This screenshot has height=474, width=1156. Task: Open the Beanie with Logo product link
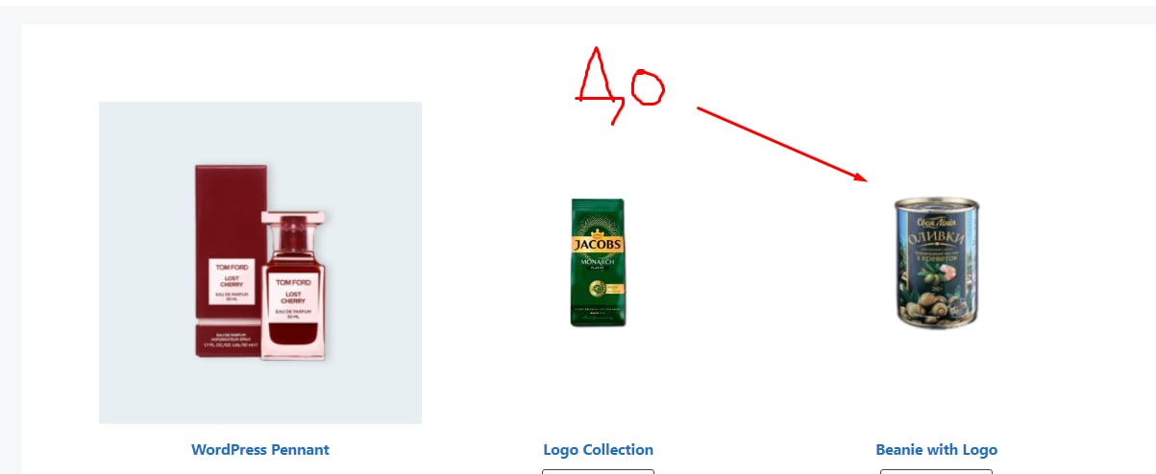point(936,449)
